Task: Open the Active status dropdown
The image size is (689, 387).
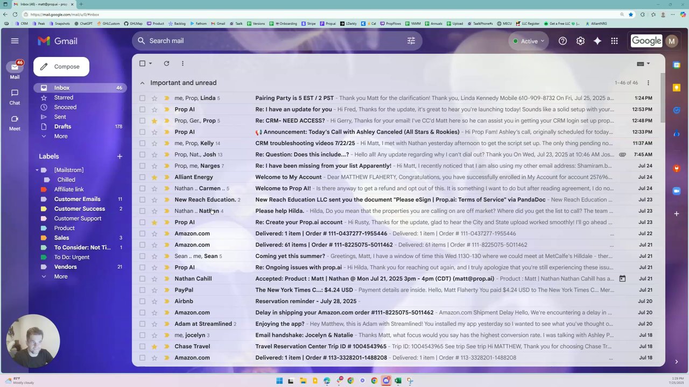Action: pos(528,41)
